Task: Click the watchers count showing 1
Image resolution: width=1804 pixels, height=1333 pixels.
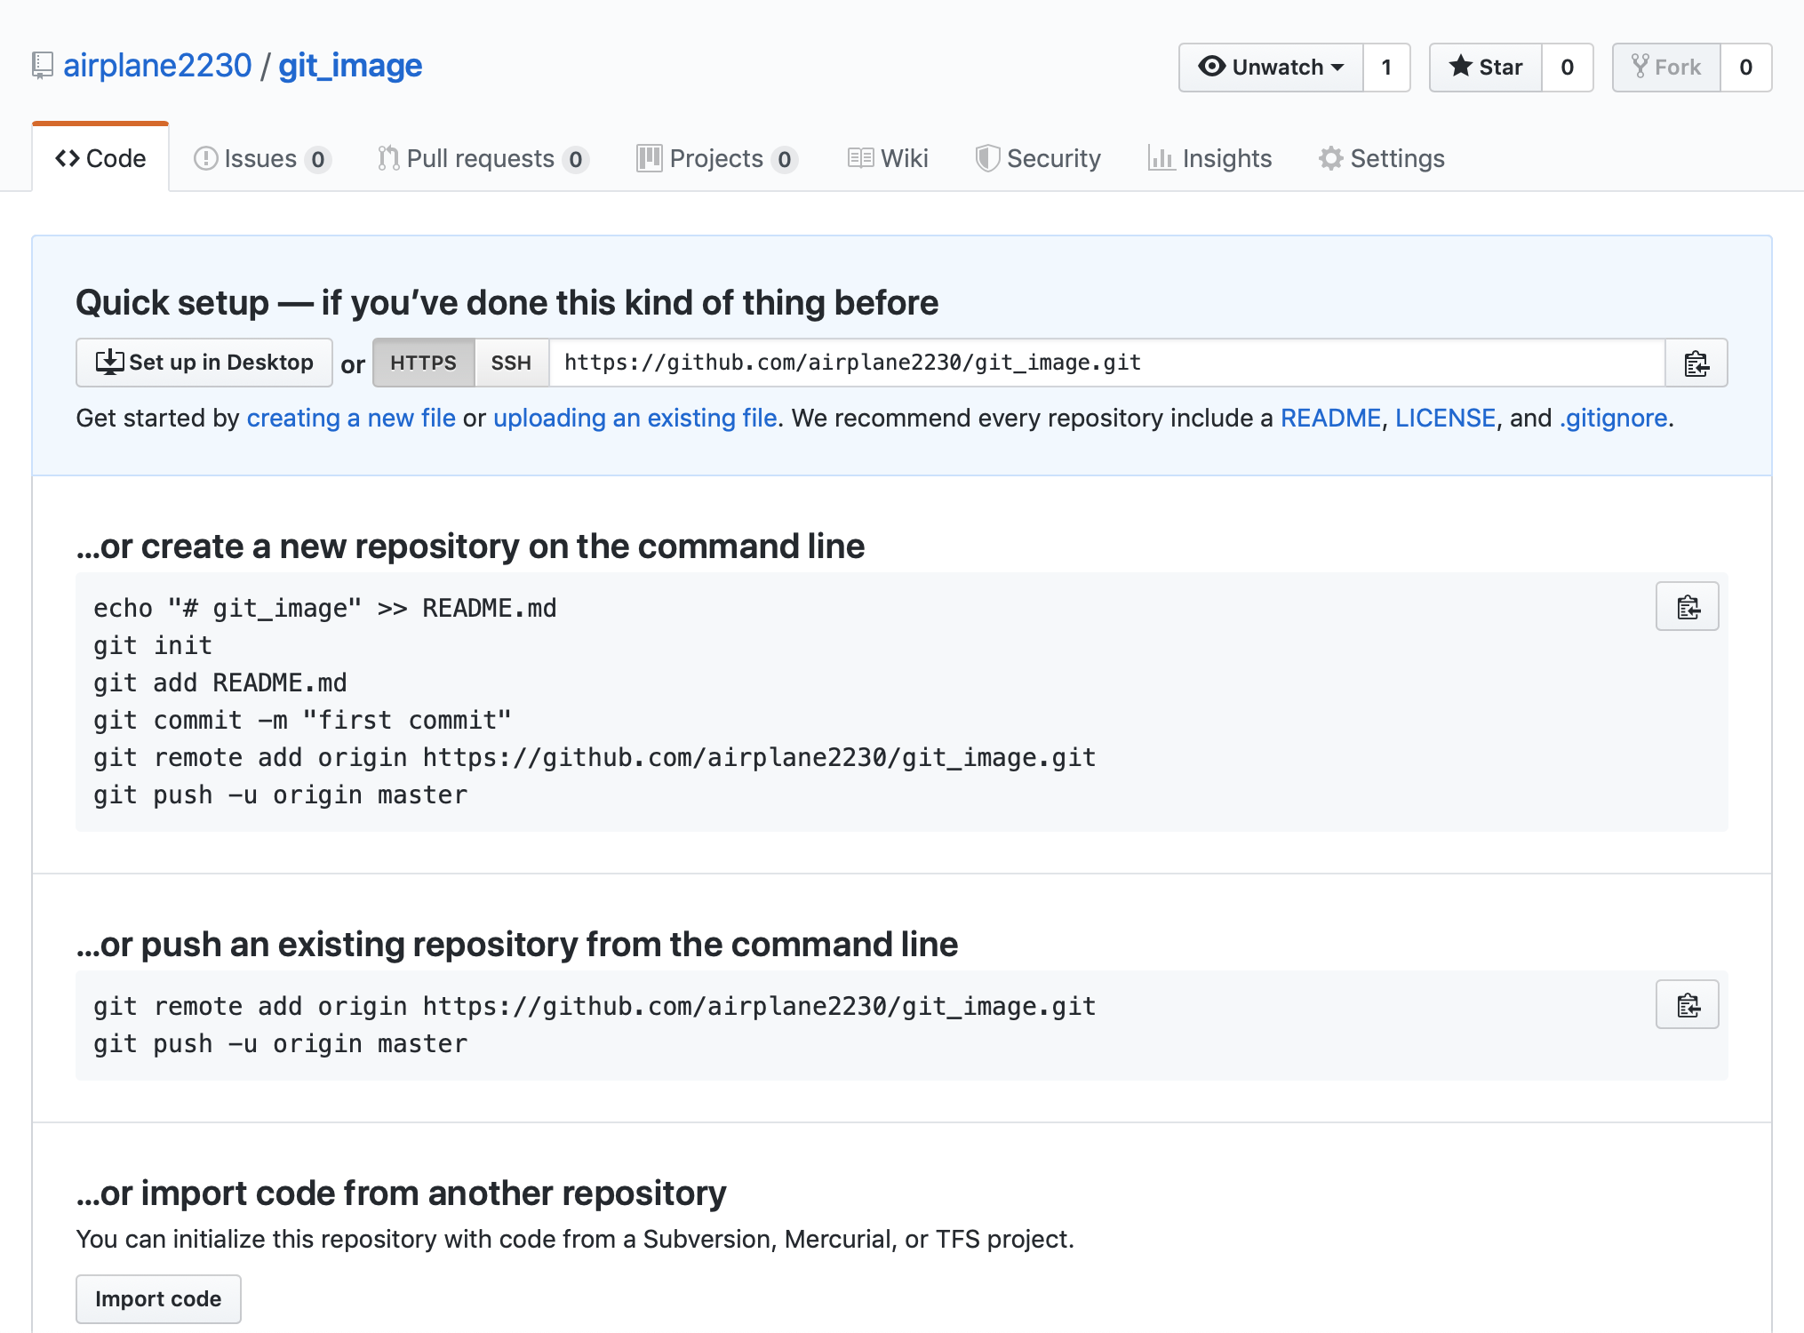Action: (x=1386, y=68)
